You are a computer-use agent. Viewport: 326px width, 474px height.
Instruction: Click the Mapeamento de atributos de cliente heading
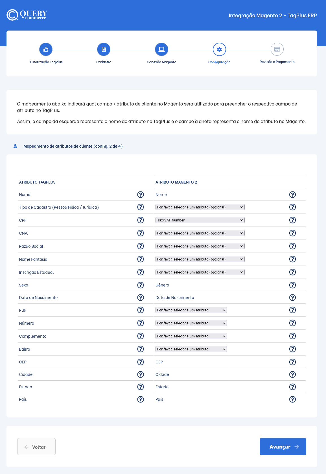[x=73, y=146]
